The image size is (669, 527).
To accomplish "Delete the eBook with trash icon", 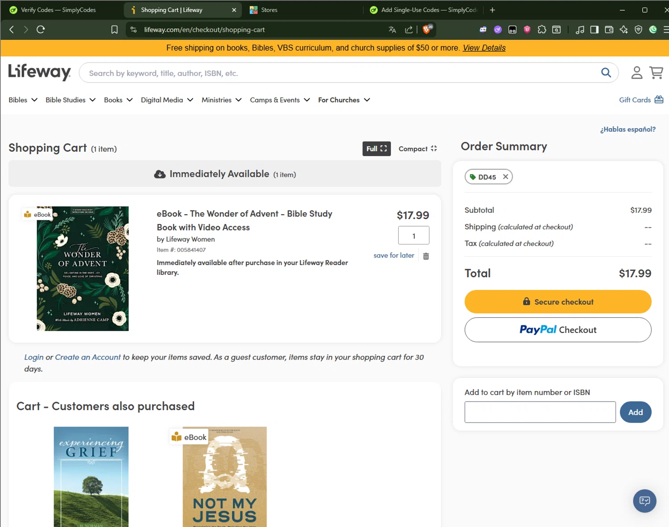I will 426,256.
